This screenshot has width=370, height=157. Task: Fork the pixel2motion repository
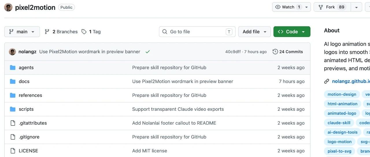coord(332,7)
